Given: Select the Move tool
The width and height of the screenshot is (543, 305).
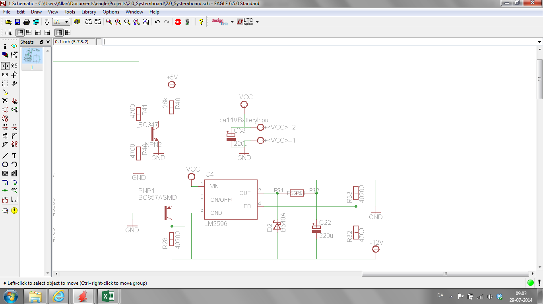Looking at the screenshot, I should pos(5,66).
